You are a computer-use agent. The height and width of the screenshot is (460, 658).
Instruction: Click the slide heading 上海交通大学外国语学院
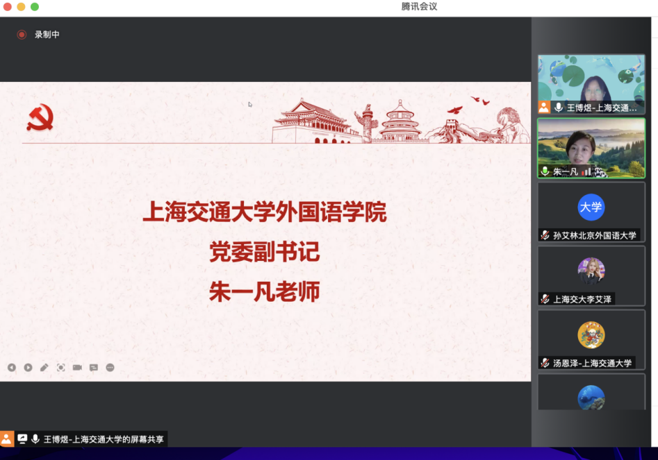tap(264, 212)
